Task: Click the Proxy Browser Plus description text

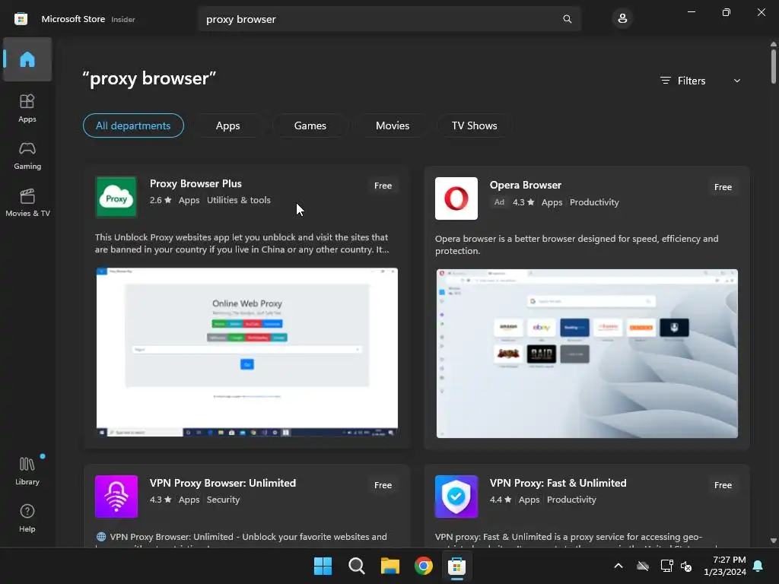Action: (x=242, y=243)
